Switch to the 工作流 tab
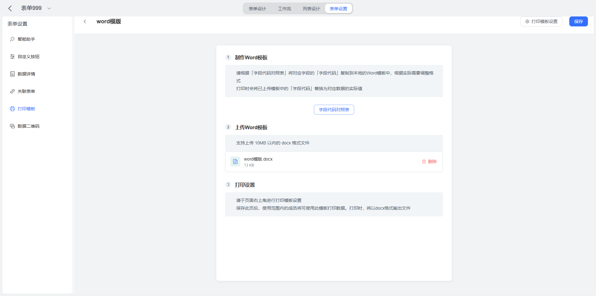This screenshot has width=596, height=296. coord(284,9)
